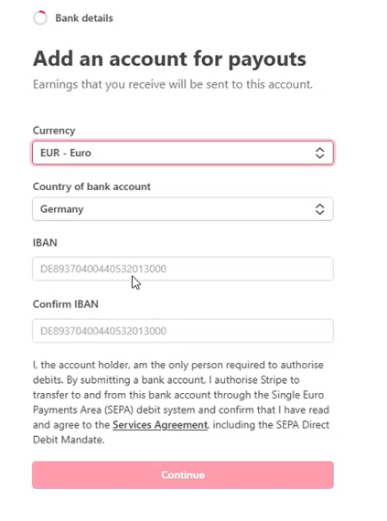Focus the IBAN input field
The height and width of the screenshot is (521, 387).
pyautogui.click(x=183, y=269)
